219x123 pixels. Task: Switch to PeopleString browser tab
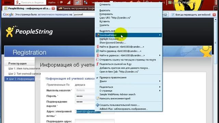coord(29,9)
